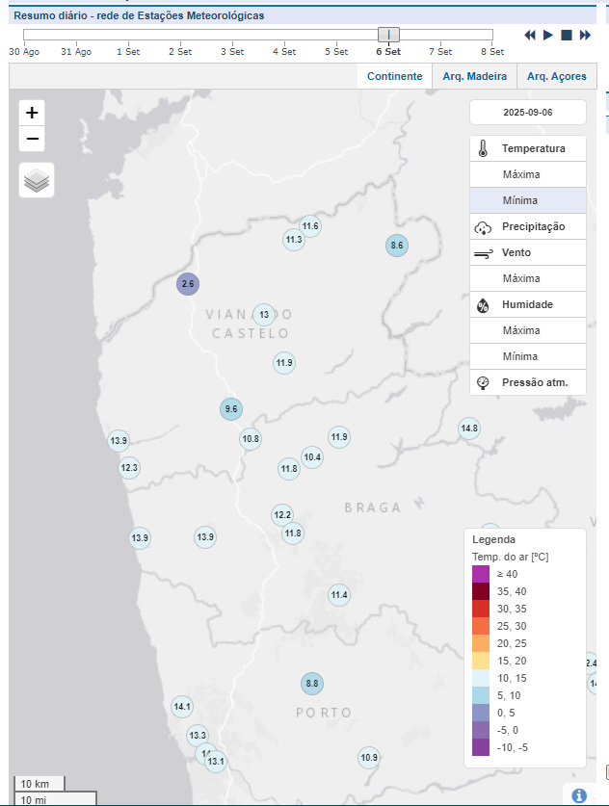Zoom out of the map
609x806 pixels.
[32, 139]
